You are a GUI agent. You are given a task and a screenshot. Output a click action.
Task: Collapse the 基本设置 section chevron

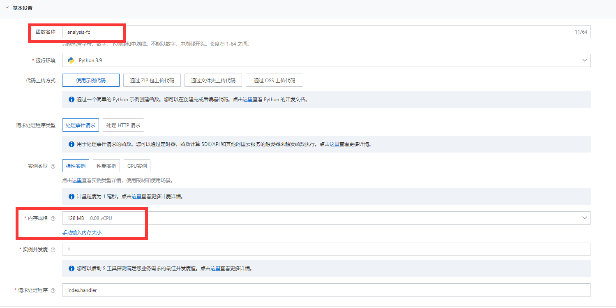tap(7, 8)
